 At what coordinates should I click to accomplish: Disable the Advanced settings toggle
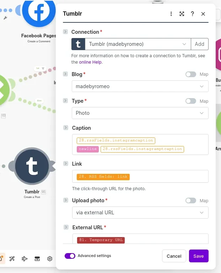click(70, 256)
